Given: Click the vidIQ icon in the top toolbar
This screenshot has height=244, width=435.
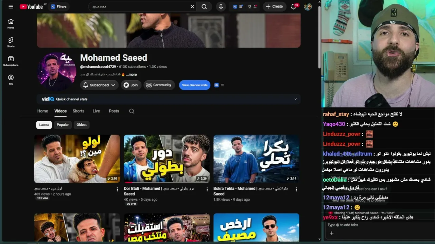Looking at the screenshot, I should 235,6.
